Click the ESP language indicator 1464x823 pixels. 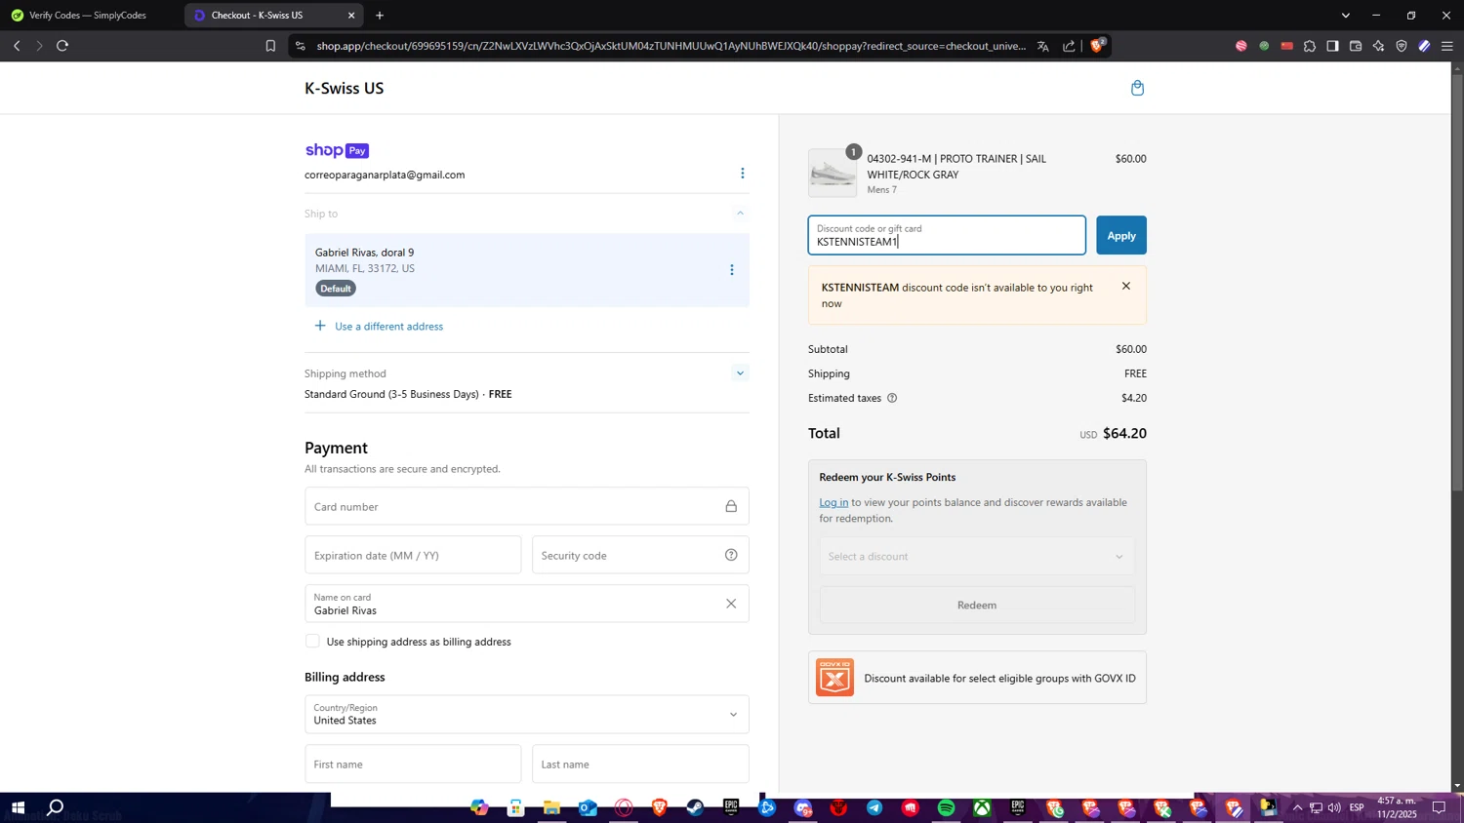tap(1357, 807)
